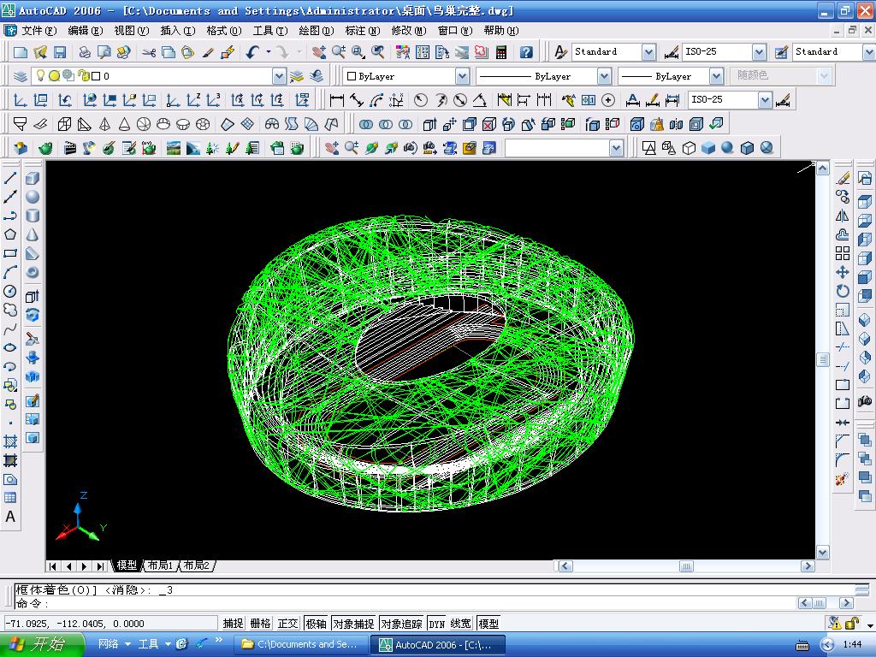
Task: Select the Circle draw tool
Action: pos(10,291)
